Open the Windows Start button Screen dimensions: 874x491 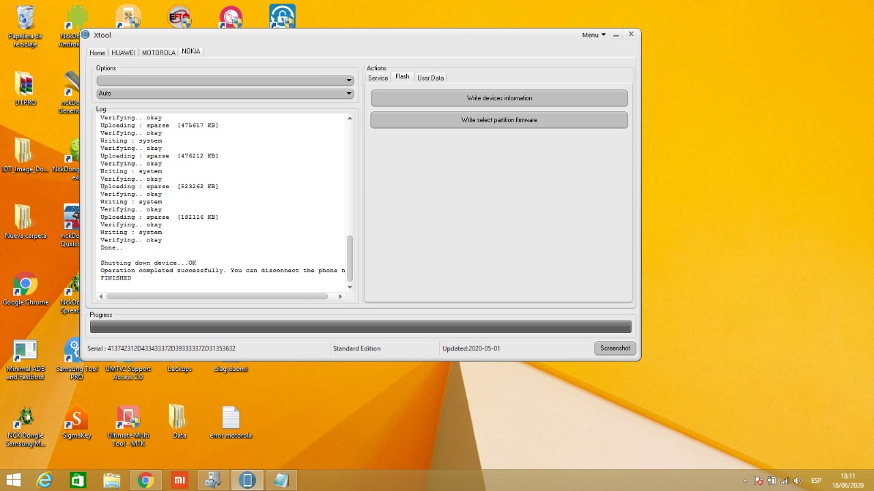pos(13,480)
